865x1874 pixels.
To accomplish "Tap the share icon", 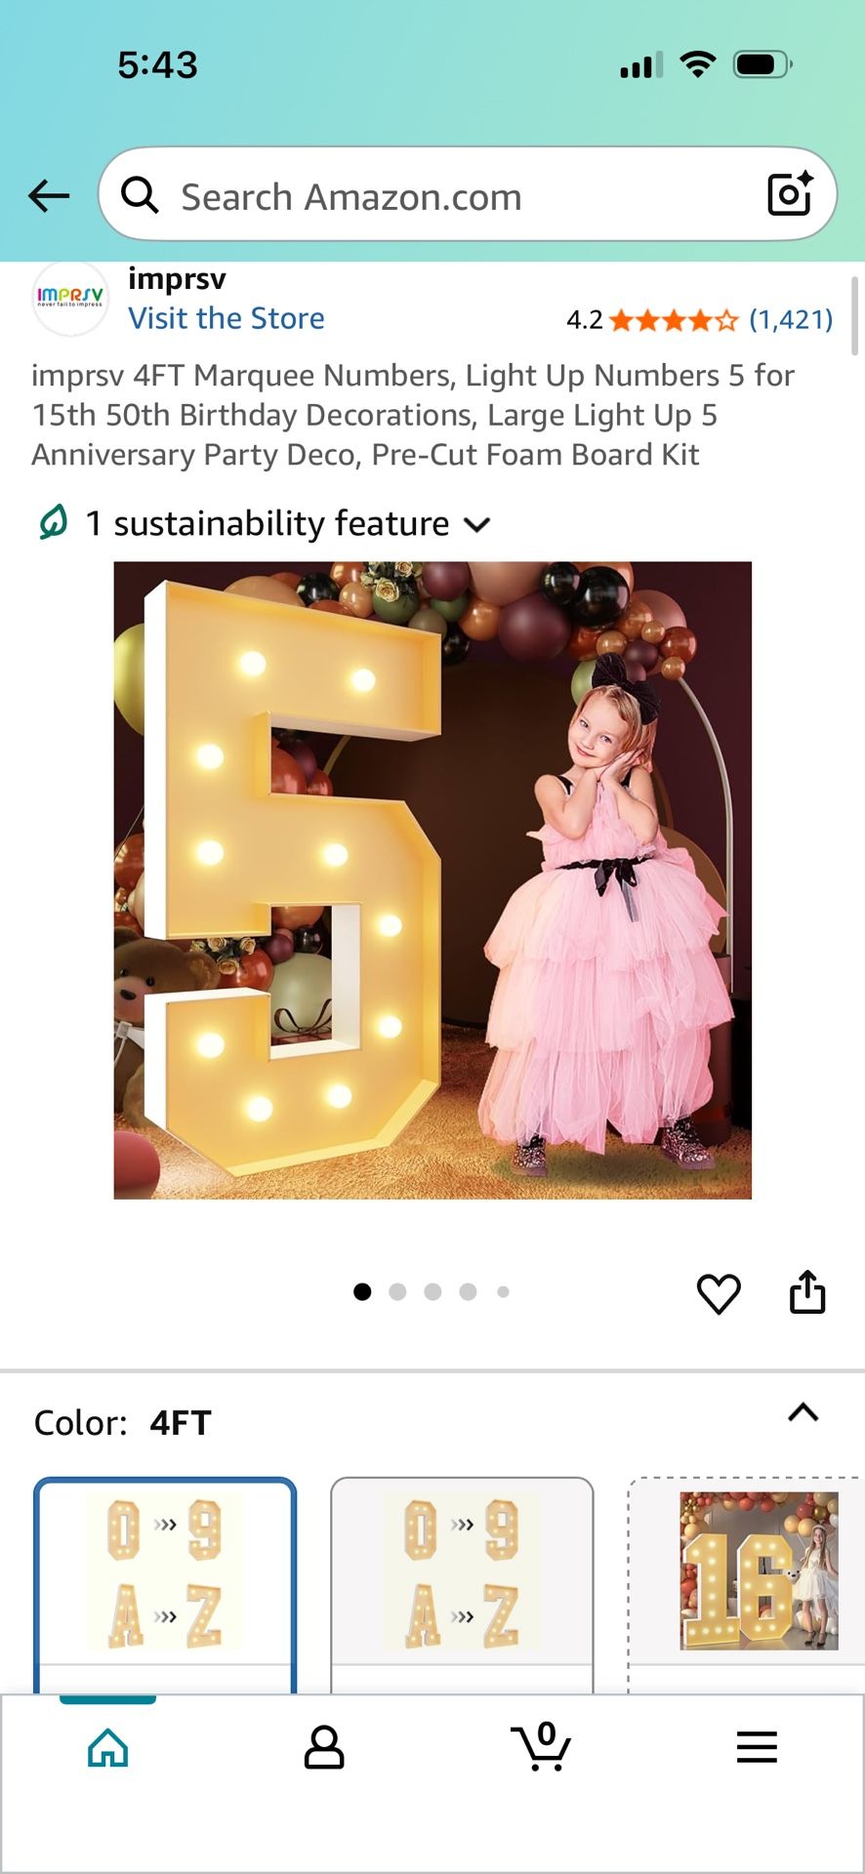I will (x=807, y=1292).
